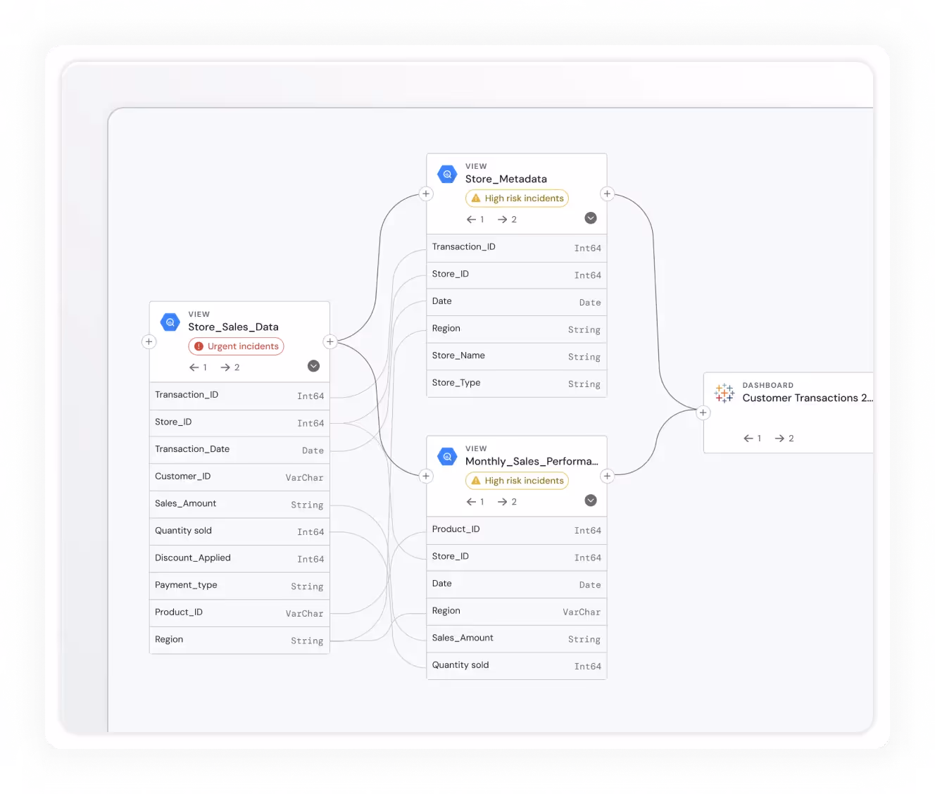This screenshot has width=935, height=794.
Task: Select Region column in Store_Sales_Data
Action: (239, 641)
